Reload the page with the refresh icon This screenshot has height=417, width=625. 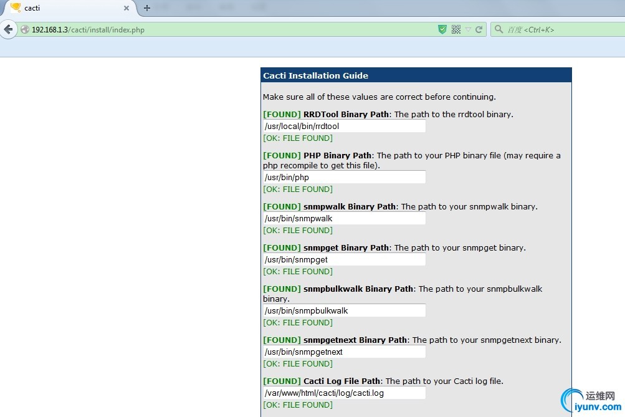click(479, 29)
